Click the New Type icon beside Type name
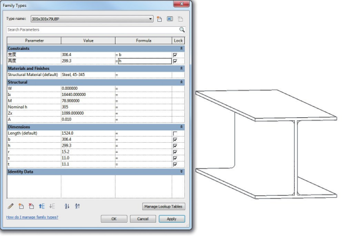The height and width of the screenshot is (237, 346). (159, 19)
